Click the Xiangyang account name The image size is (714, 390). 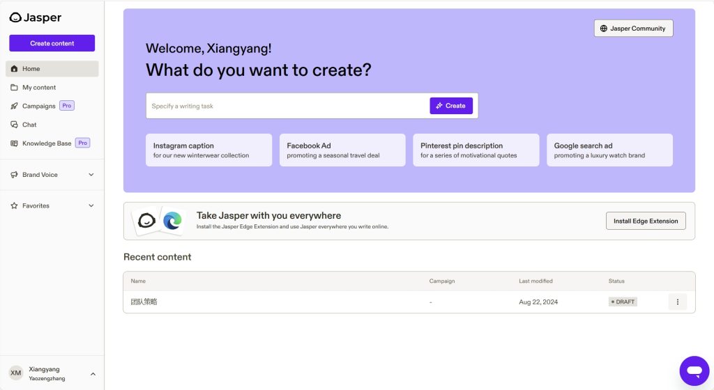point(44,369)
